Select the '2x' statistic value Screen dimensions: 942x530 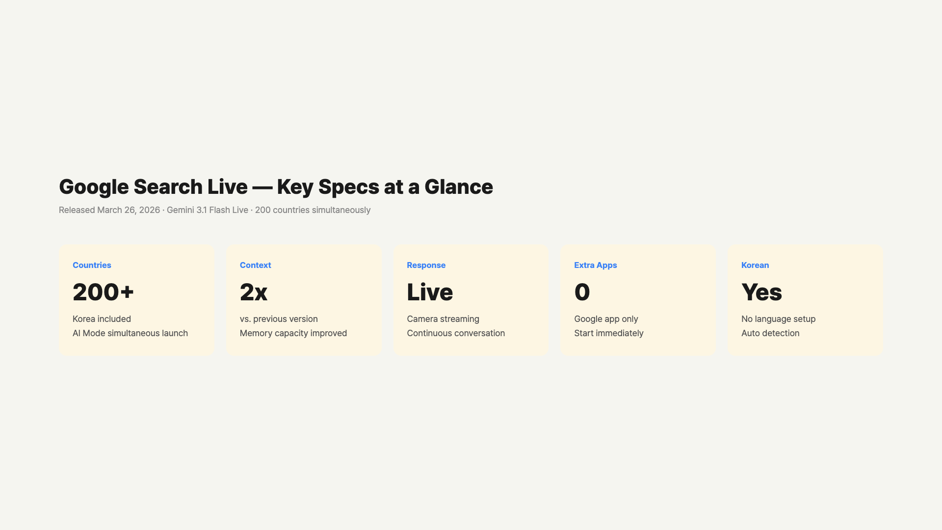pos(253,292)
